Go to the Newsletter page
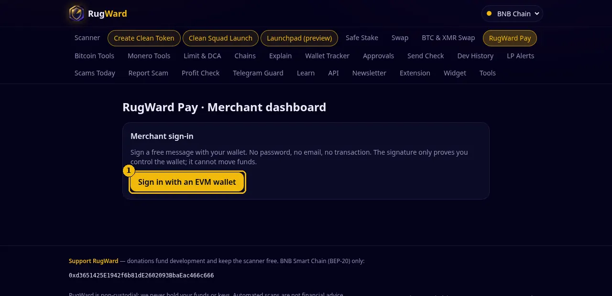The width and height of the screenshot is (612, 296). [369, 73]
